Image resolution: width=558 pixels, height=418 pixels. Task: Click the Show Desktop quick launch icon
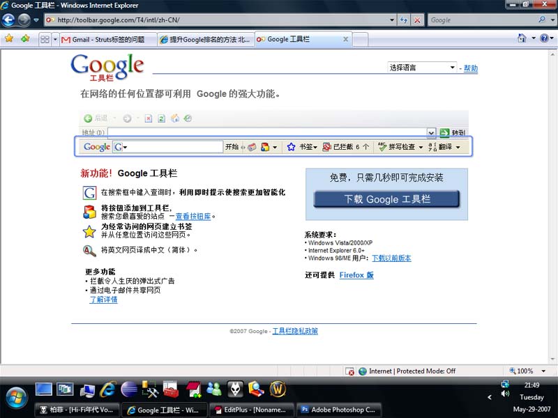coord(44,389)
